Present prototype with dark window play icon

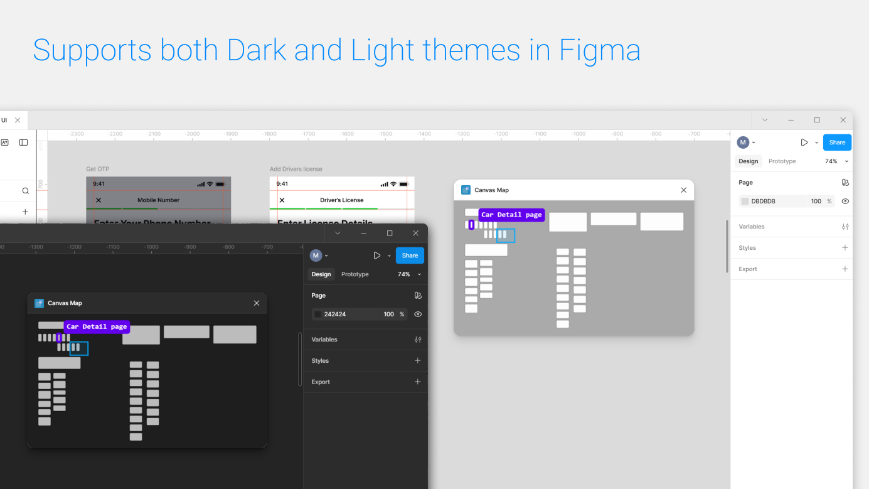click(x=377, y=255)
